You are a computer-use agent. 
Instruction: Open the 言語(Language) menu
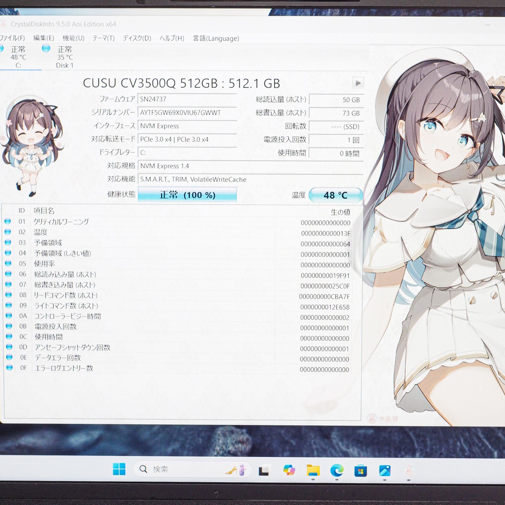click(216, 38)
